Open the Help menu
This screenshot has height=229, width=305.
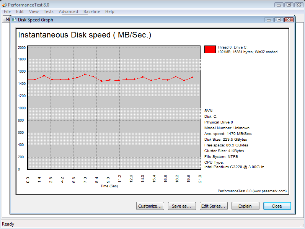click(x=110, y=11)
